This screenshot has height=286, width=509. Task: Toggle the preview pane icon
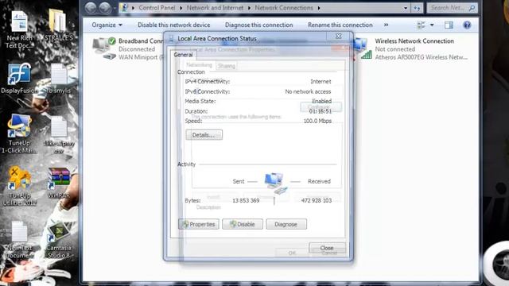point(449,25)
